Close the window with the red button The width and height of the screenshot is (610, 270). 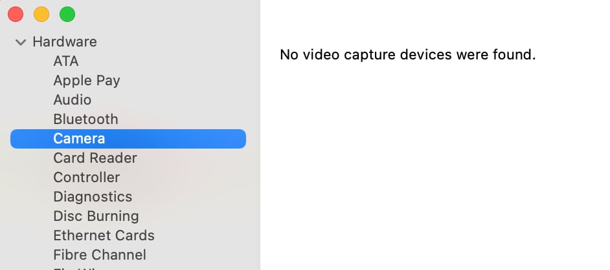coord(16,14)
